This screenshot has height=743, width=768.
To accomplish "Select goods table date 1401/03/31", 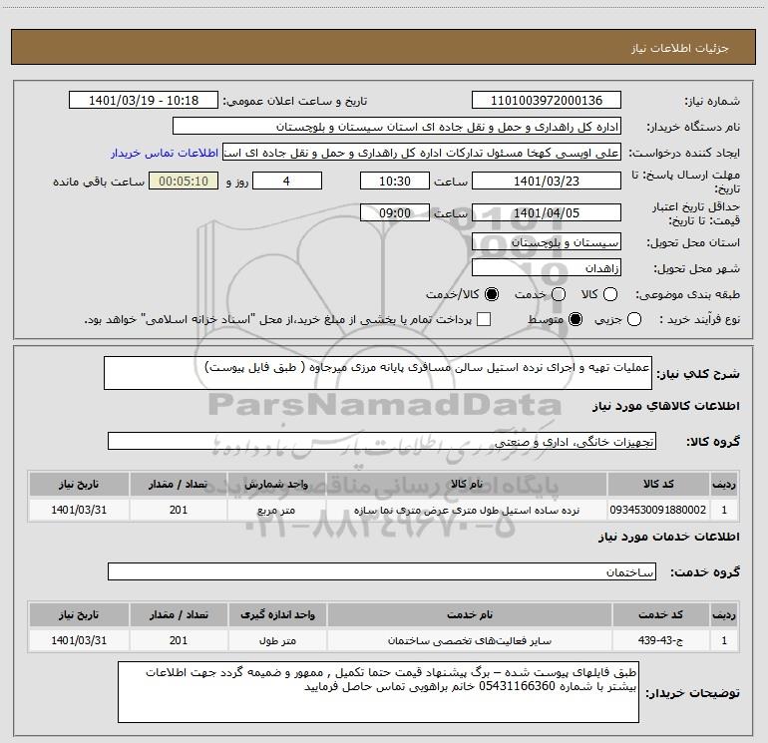I will (79, 510).
